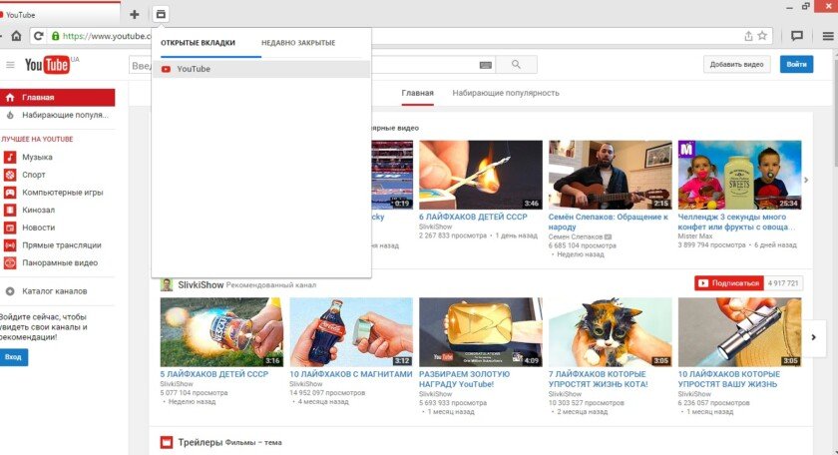Open the browser hamburger menu
The image size is (838, 455).
pyautogui.click(x=828, y=36)
